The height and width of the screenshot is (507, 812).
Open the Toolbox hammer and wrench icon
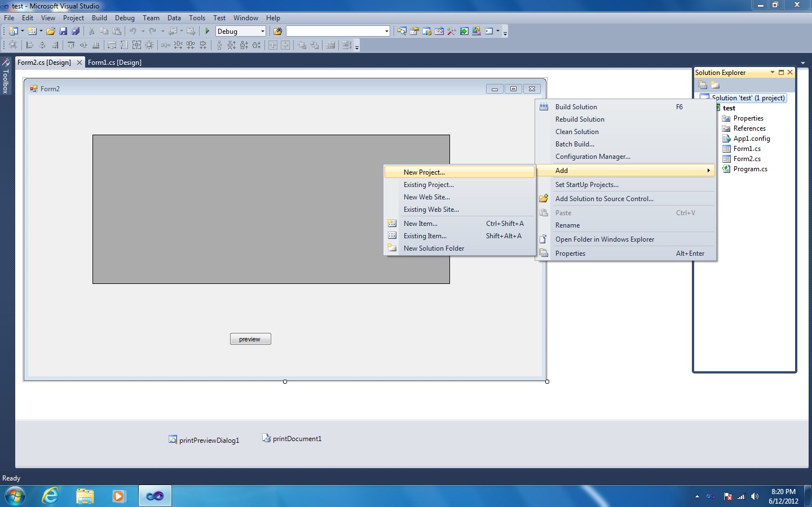[452, 32]
